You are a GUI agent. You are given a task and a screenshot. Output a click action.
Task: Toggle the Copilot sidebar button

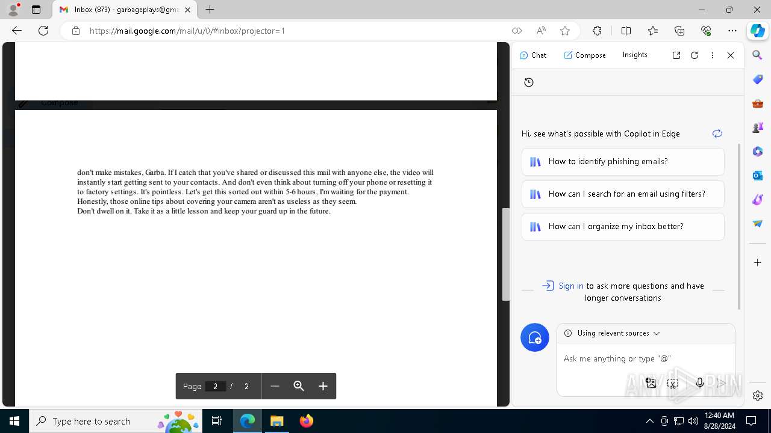coord(758,31)
